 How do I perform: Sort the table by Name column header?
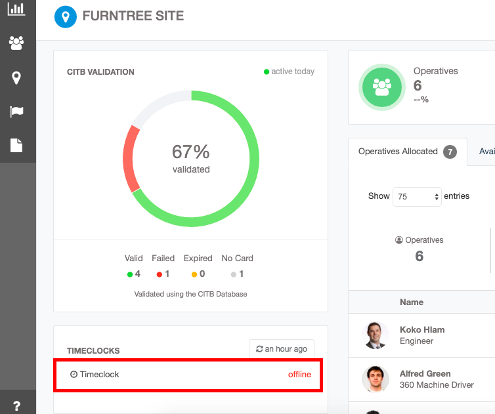pos(412,302)
